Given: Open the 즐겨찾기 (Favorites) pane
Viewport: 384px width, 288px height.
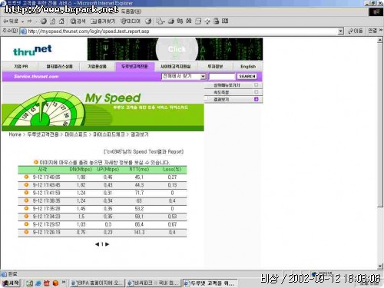Looking at the screenshot, I should tap(103, 22).
